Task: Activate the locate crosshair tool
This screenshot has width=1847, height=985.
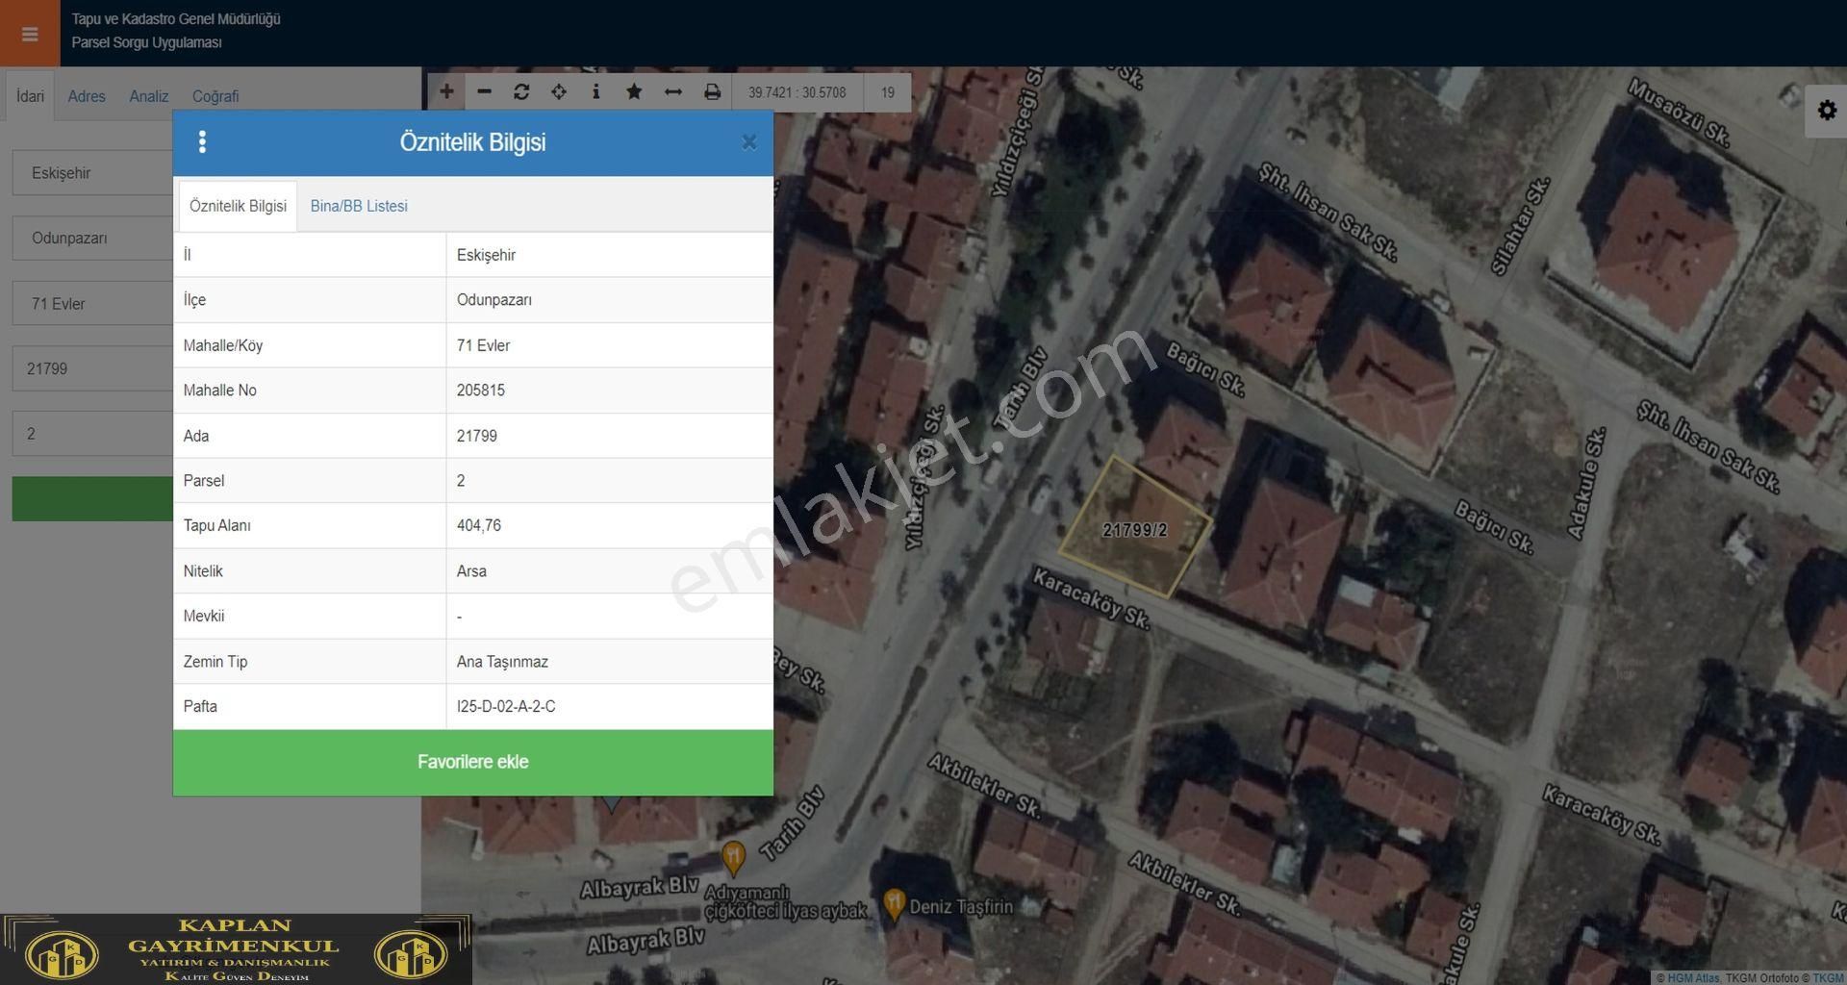Action: point(559,92)
